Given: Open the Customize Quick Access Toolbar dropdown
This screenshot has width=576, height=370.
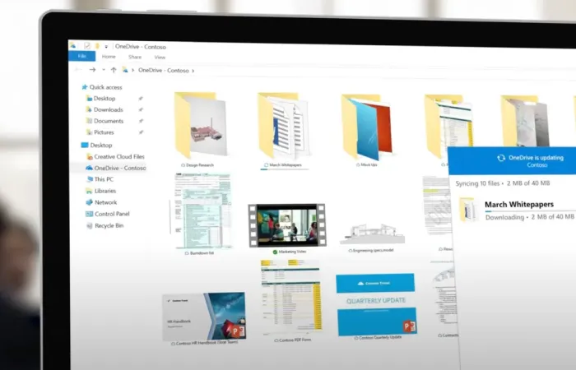Looking at the screenshot, I should [106, 47].
